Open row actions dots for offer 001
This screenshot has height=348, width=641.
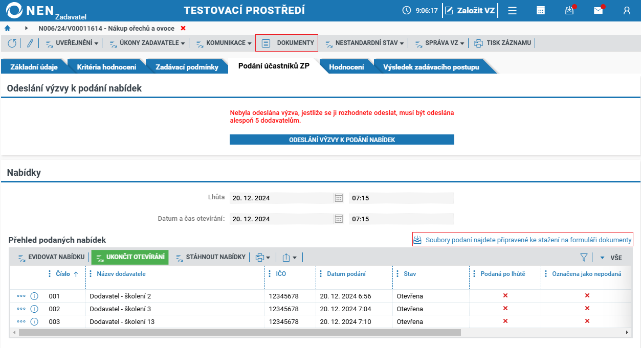pyautogui.click(x=21, y=296)
